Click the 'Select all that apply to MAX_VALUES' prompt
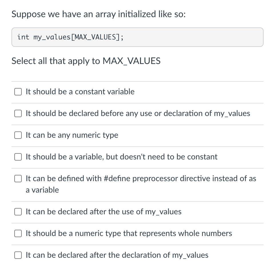Viewport: 275px width, 276px height. [x=86, y=61]
